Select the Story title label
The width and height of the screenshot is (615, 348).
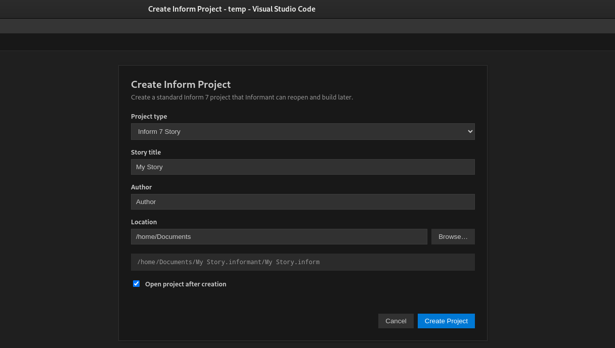pos(146,152)
